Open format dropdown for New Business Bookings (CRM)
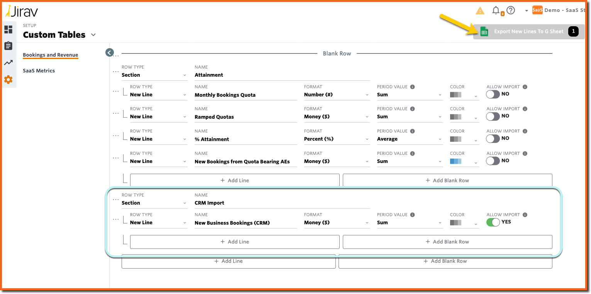This screenshot has height=294, width=591. pyautogui.click(x=337, y=223)
